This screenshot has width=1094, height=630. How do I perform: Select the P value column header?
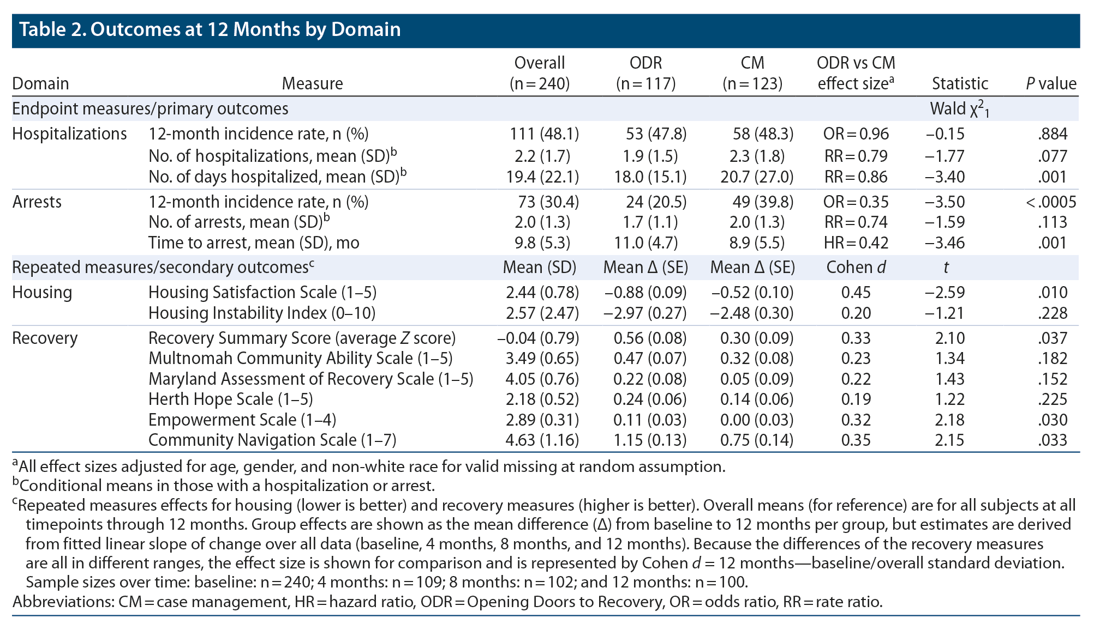click(x=1051, y=83)
